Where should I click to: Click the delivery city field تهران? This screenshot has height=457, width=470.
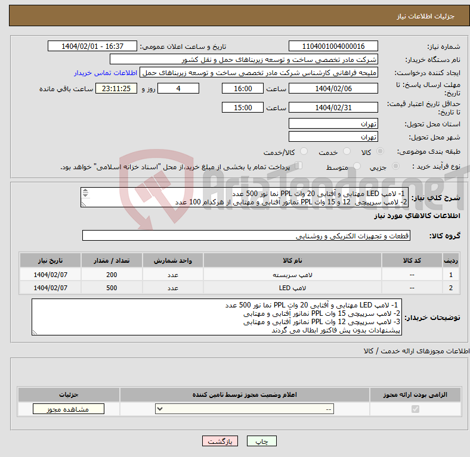(333, 136)
